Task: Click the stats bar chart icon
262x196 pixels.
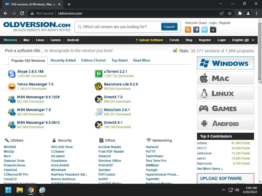Action: point(175,50)
